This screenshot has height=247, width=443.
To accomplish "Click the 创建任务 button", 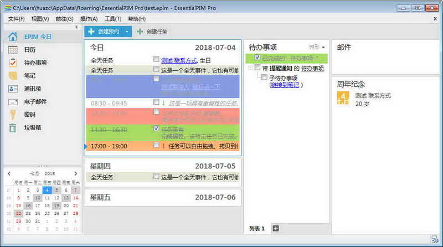I will 152,32.
